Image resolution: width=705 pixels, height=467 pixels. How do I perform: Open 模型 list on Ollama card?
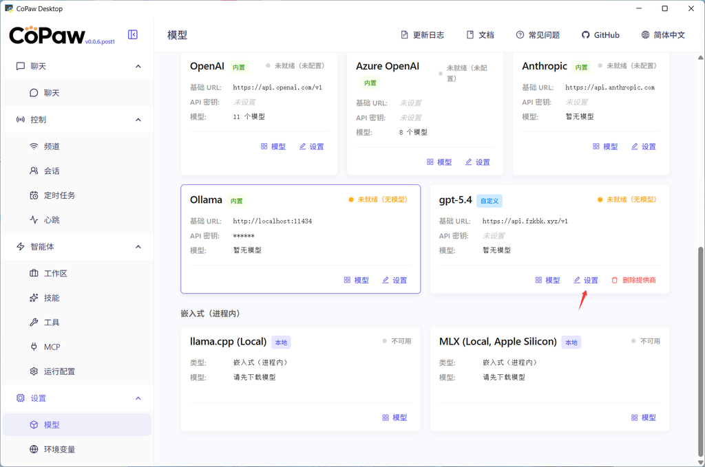(x=356, y=280)
